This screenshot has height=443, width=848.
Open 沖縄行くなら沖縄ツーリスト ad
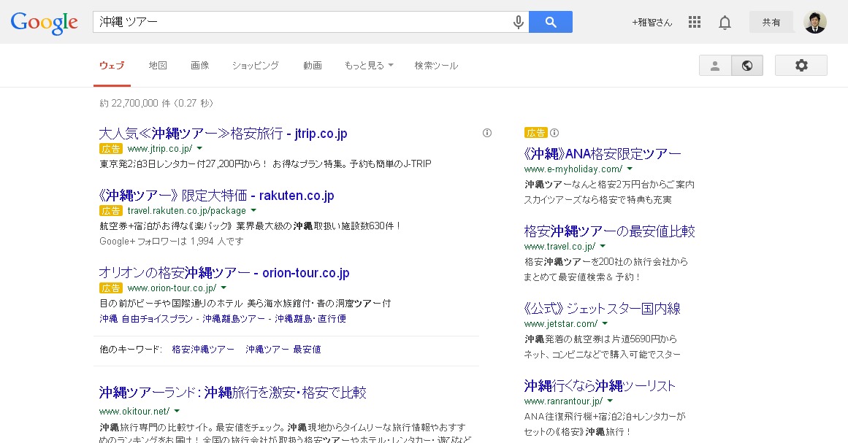600,386
